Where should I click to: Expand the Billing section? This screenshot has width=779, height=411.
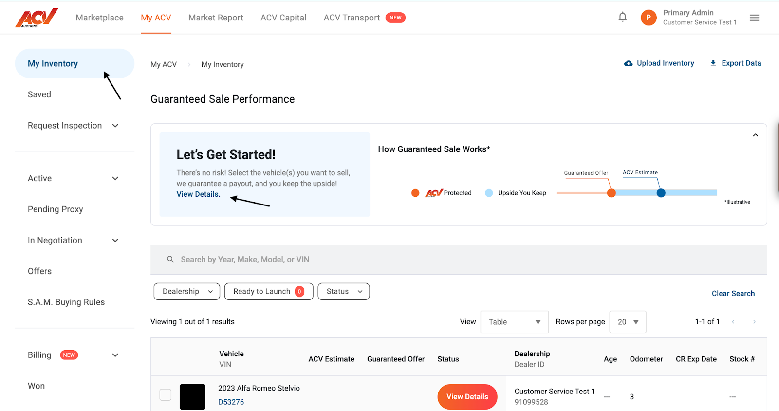[x=115, y=355]
